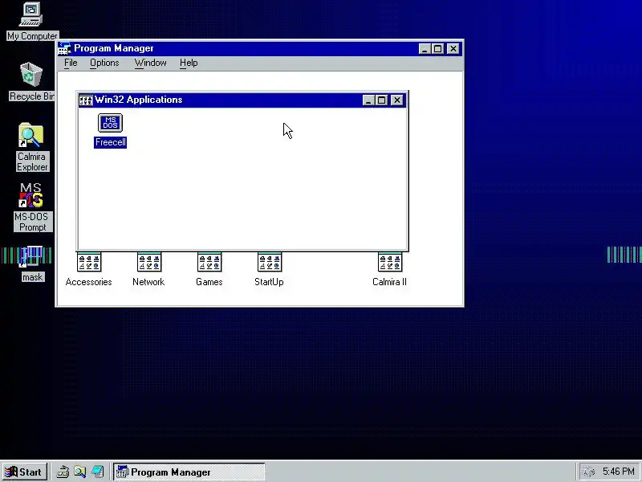The image size is (642, 482).
Task: Select the Recycle Bin desktop icon
Action: 31,75
